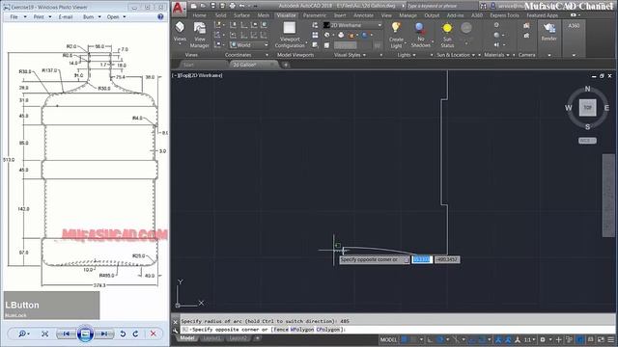Screen dimensions: 618x347
Task: Toggle grid display in status bar
Action: click(x=404, y=339)
